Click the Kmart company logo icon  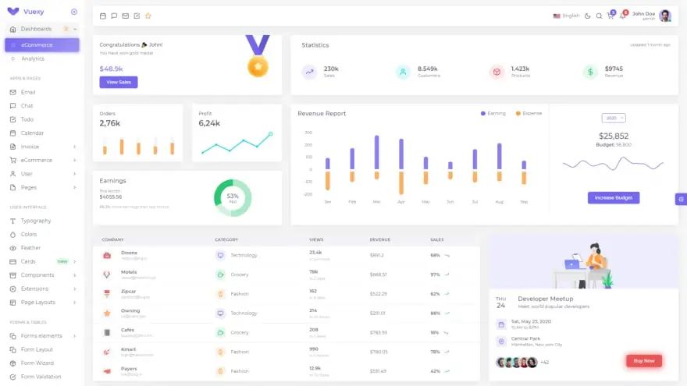pyautogui.click(x=107, y=352)
